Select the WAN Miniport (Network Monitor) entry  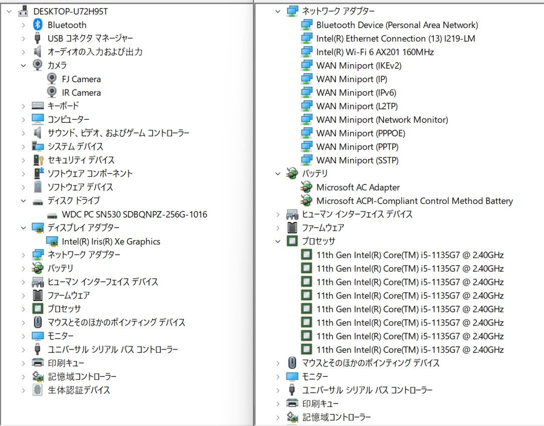click(382, 120)
